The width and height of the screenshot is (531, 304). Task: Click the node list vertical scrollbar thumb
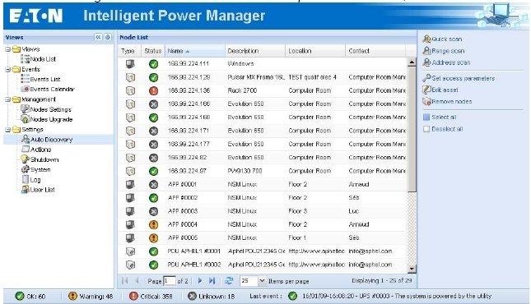(x=412, y=129)
